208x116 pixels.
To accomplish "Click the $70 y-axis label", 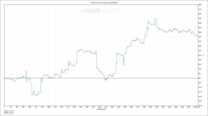I will (x=200, y=14).
